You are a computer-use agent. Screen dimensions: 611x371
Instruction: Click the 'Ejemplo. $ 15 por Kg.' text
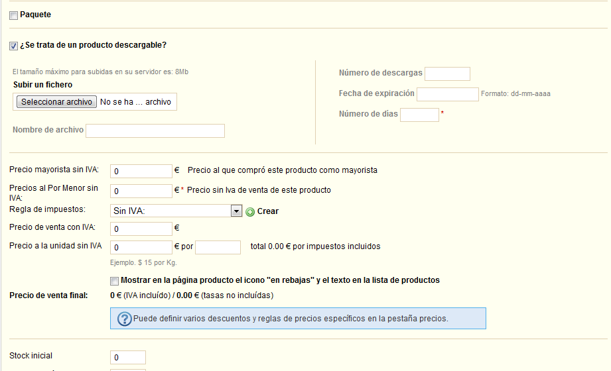pyautogui.click(x=143, y=263)
